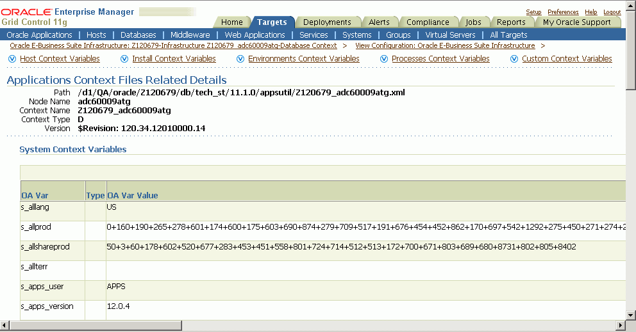
Task: Go to the Databases subtab
Action: 138,35
